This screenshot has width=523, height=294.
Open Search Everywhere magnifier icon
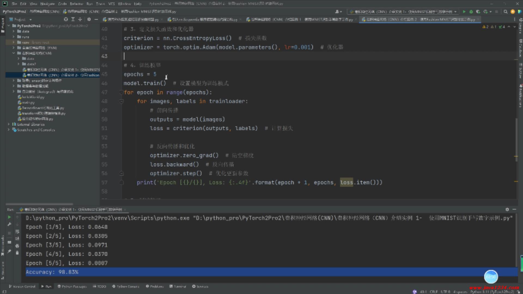click(506, 12)
